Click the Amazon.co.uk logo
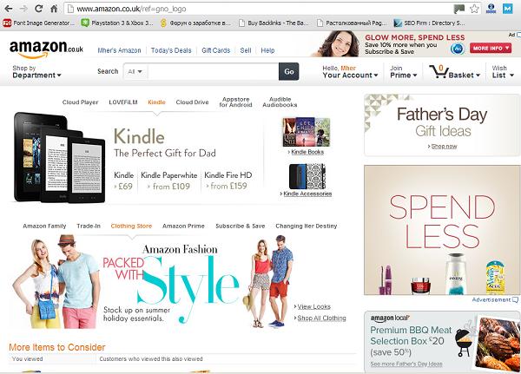 click(46, 49)
